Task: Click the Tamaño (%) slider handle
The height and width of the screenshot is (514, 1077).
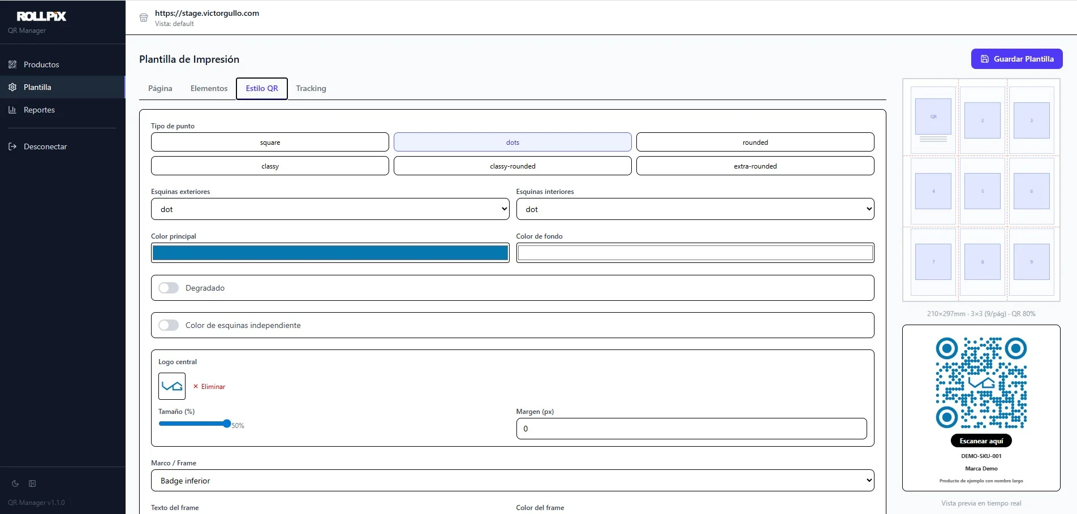Action: tap(227, 424)
